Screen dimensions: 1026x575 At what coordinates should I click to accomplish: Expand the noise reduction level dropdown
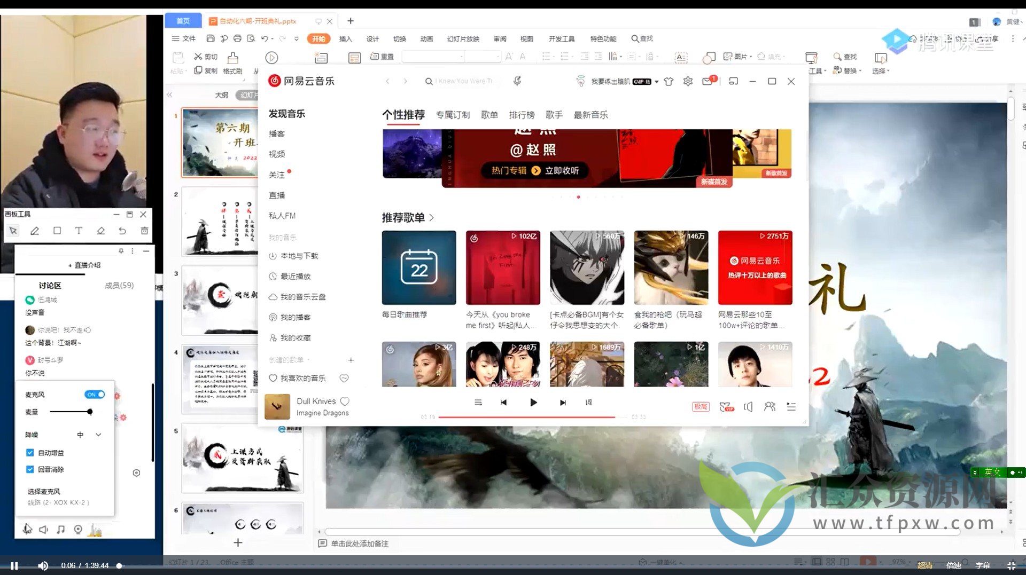pyautogui.click(x=98, y=435)
